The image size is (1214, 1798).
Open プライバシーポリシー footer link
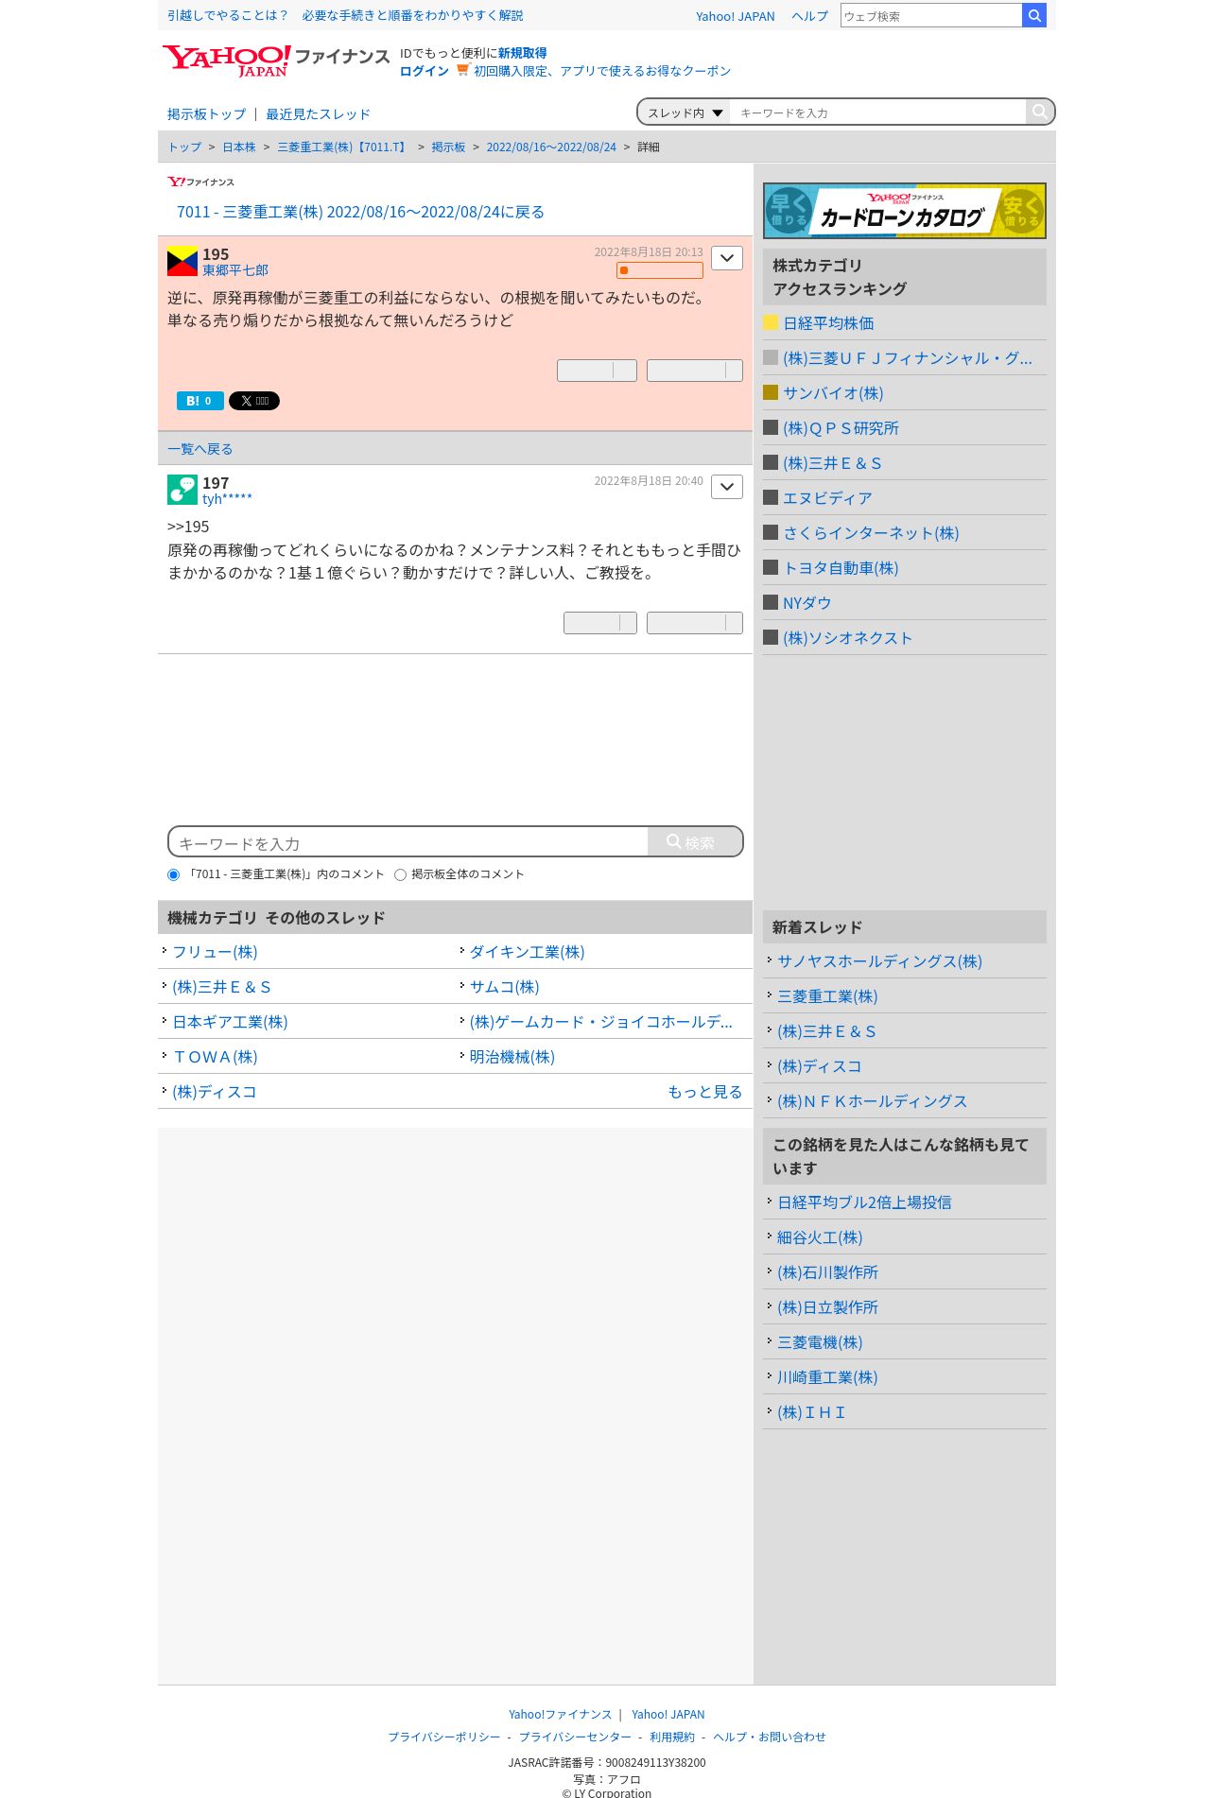click(x=444, y=1737)
